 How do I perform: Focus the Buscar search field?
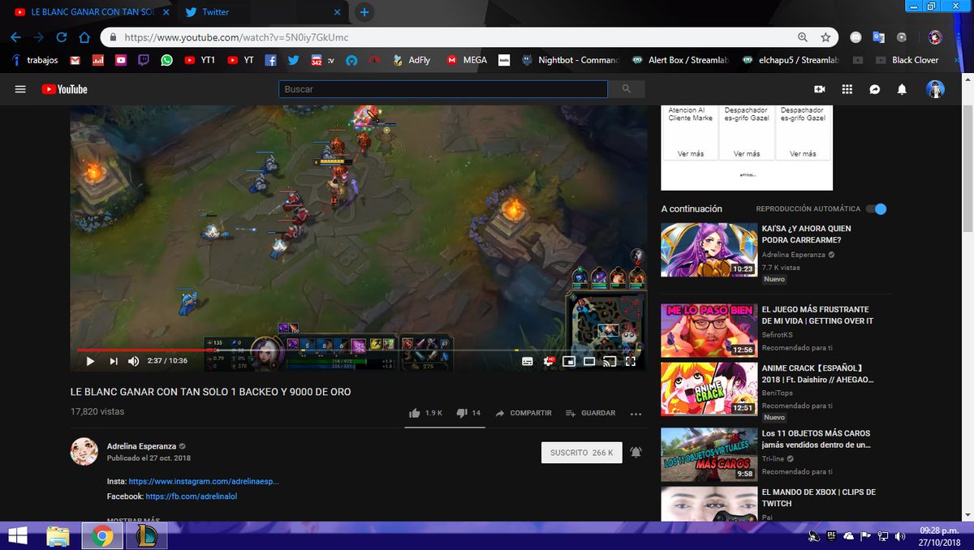(442, 89)
